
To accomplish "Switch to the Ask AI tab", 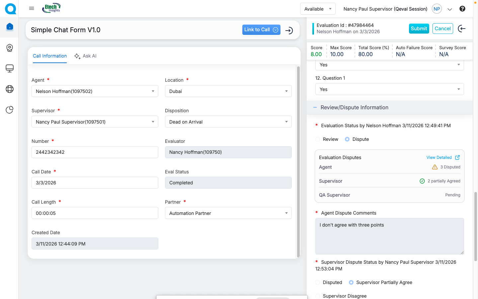I will pyautogui.click(x=86, y=56).
